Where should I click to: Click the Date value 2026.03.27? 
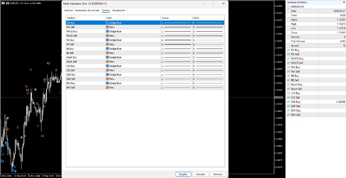340,11
